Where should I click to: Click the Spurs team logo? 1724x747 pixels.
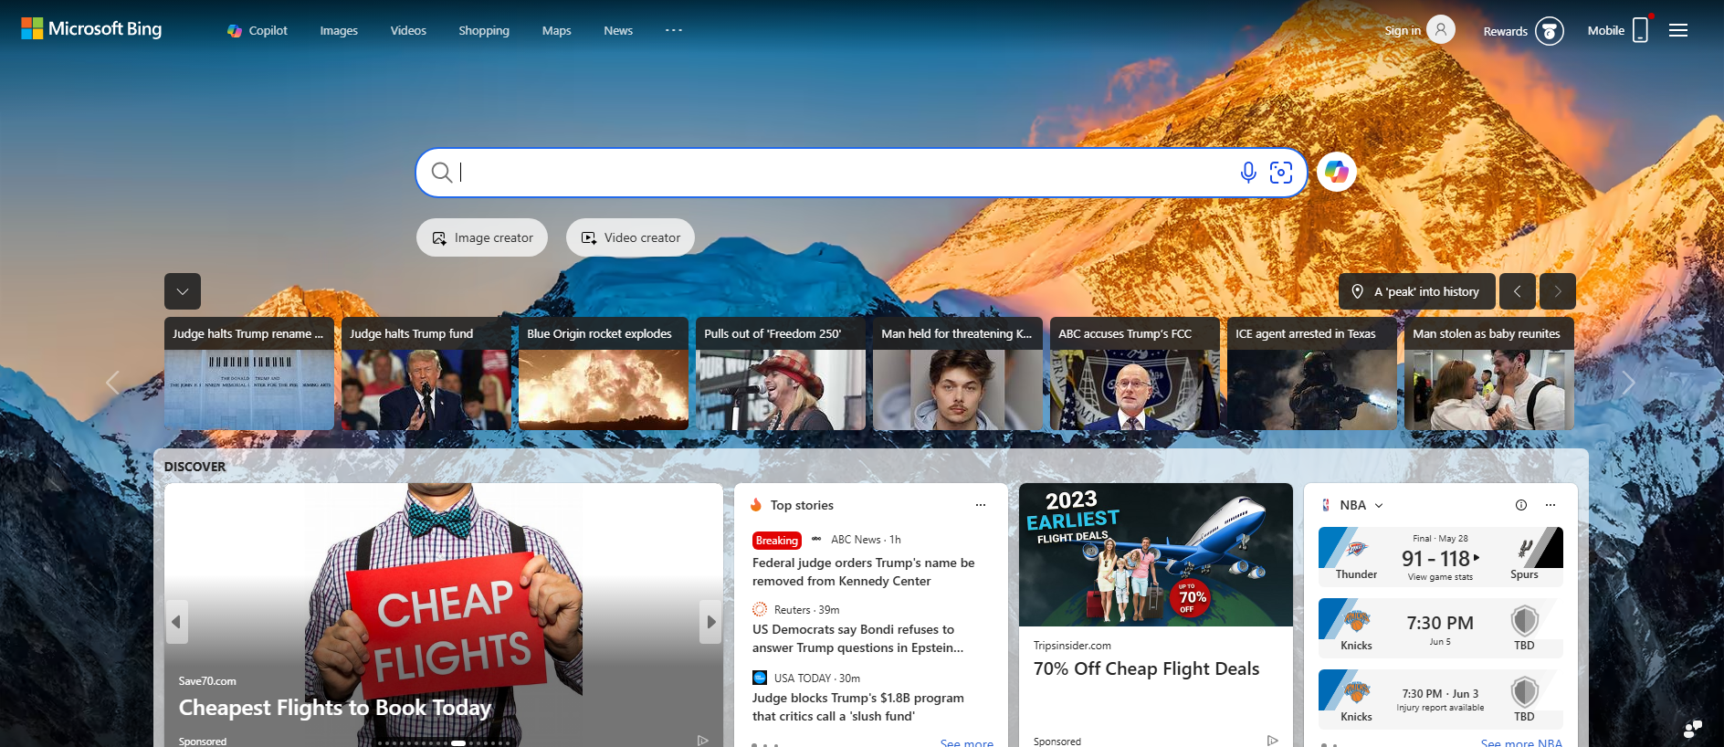pyautogui.click(x=1525, y=549)
